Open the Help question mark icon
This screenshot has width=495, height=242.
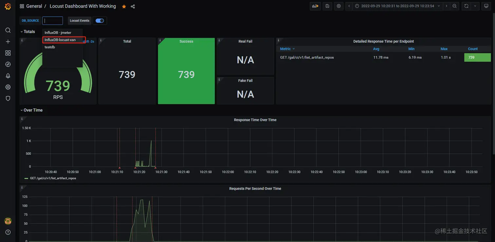(8, 232)
